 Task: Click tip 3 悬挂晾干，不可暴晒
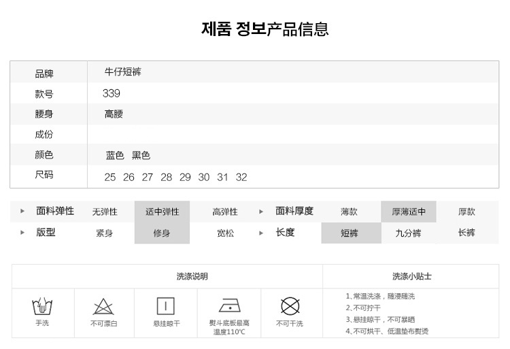point(380,320)
